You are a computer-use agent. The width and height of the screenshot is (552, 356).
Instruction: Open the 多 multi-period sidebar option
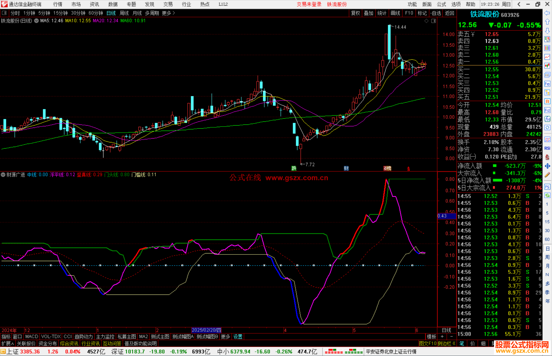point(547,284)
